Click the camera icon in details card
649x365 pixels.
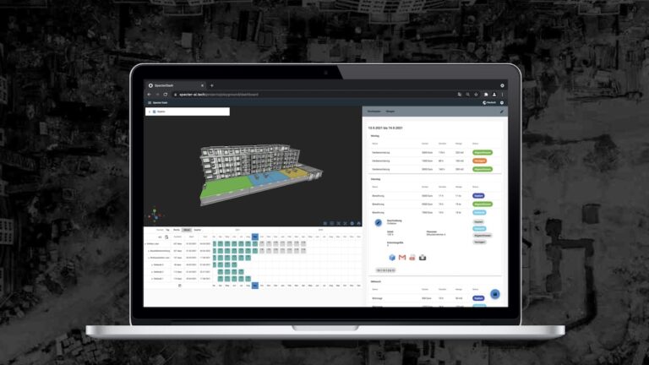[x=422, y=258]
